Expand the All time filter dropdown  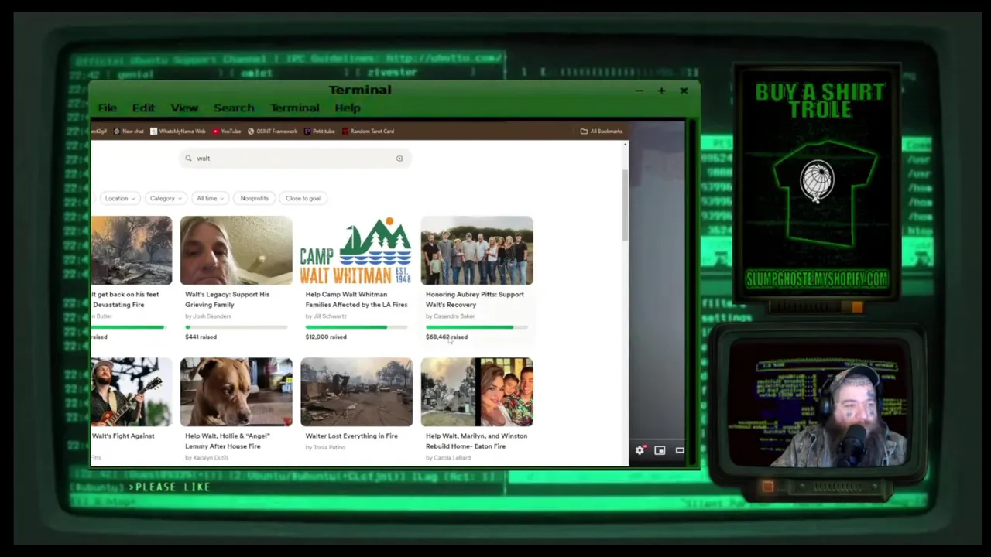[210, 199]
